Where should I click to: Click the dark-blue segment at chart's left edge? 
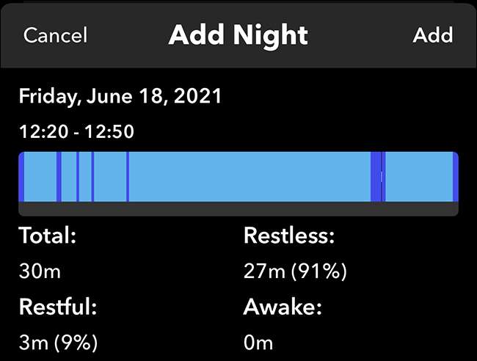click(21, 177)
